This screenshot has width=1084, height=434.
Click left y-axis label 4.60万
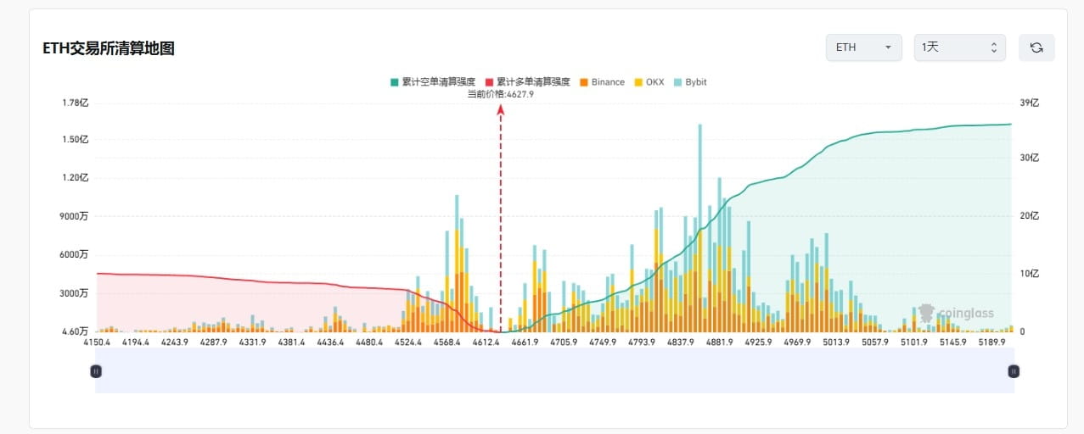click(x=74, y=331)
